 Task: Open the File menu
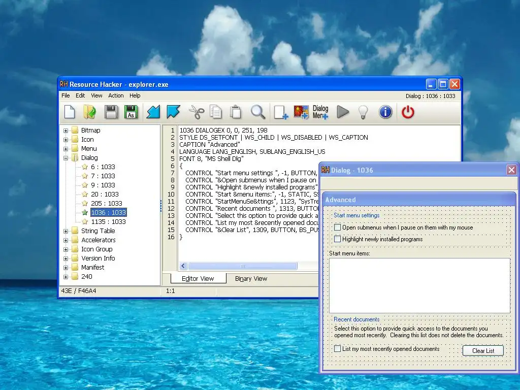coord(66,95)
